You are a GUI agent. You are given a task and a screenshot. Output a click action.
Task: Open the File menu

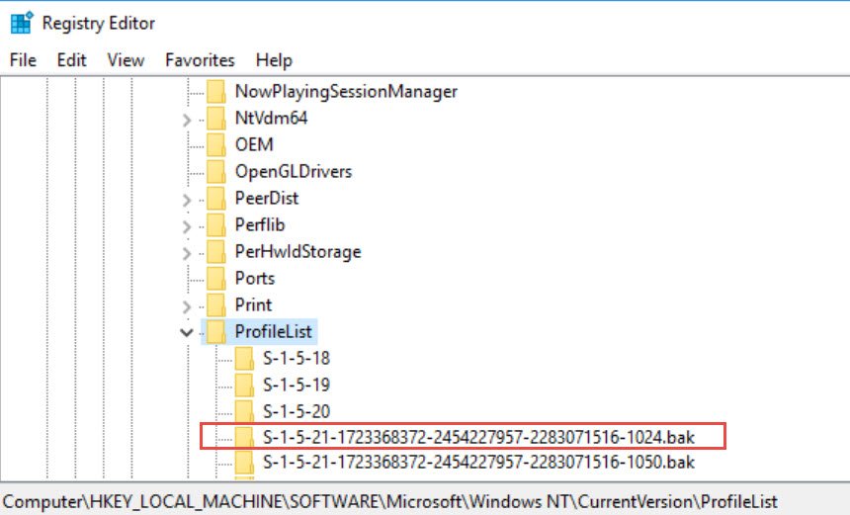pyautogui.click(x=23, y=59)
